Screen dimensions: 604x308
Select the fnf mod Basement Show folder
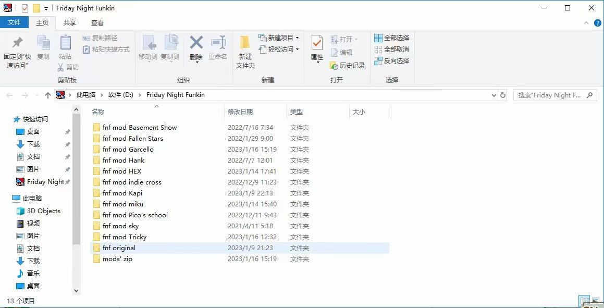[240, 128]
